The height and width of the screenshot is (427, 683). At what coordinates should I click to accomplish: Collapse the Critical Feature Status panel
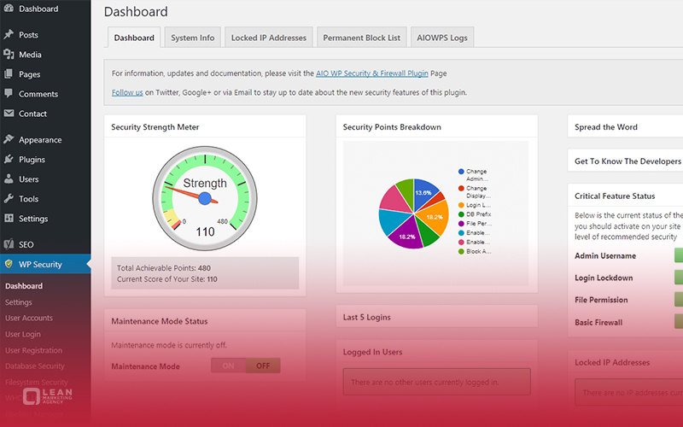click(625, 196)
